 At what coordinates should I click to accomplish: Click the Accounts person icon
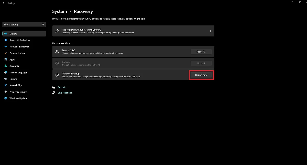pyautogui.click(x=6, y=66)
